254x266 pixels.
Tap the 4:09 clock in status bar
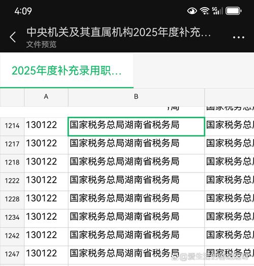[x=23, y=11]
